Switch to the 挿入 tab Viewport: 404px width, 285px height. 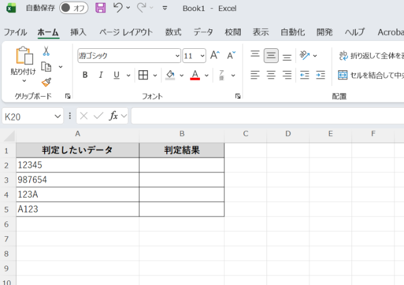click(78, 32)
